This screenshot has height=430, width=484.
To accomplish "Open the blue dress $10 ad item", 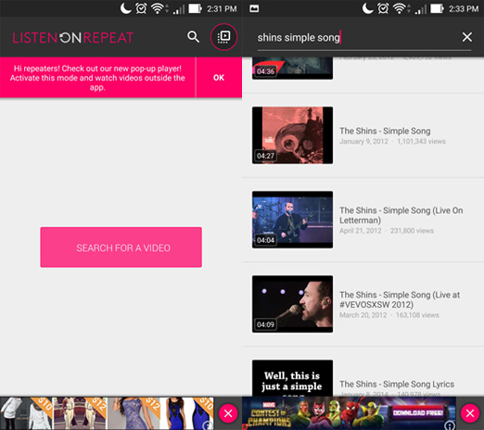I will 186,413.
